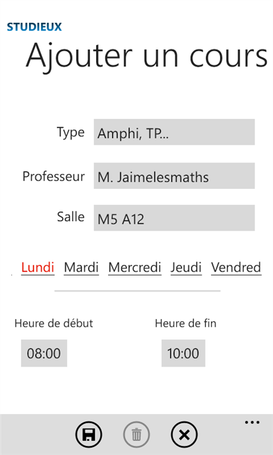Choose Jeudi day option
This screenshot has height=455, width=273.
point(186,267)
